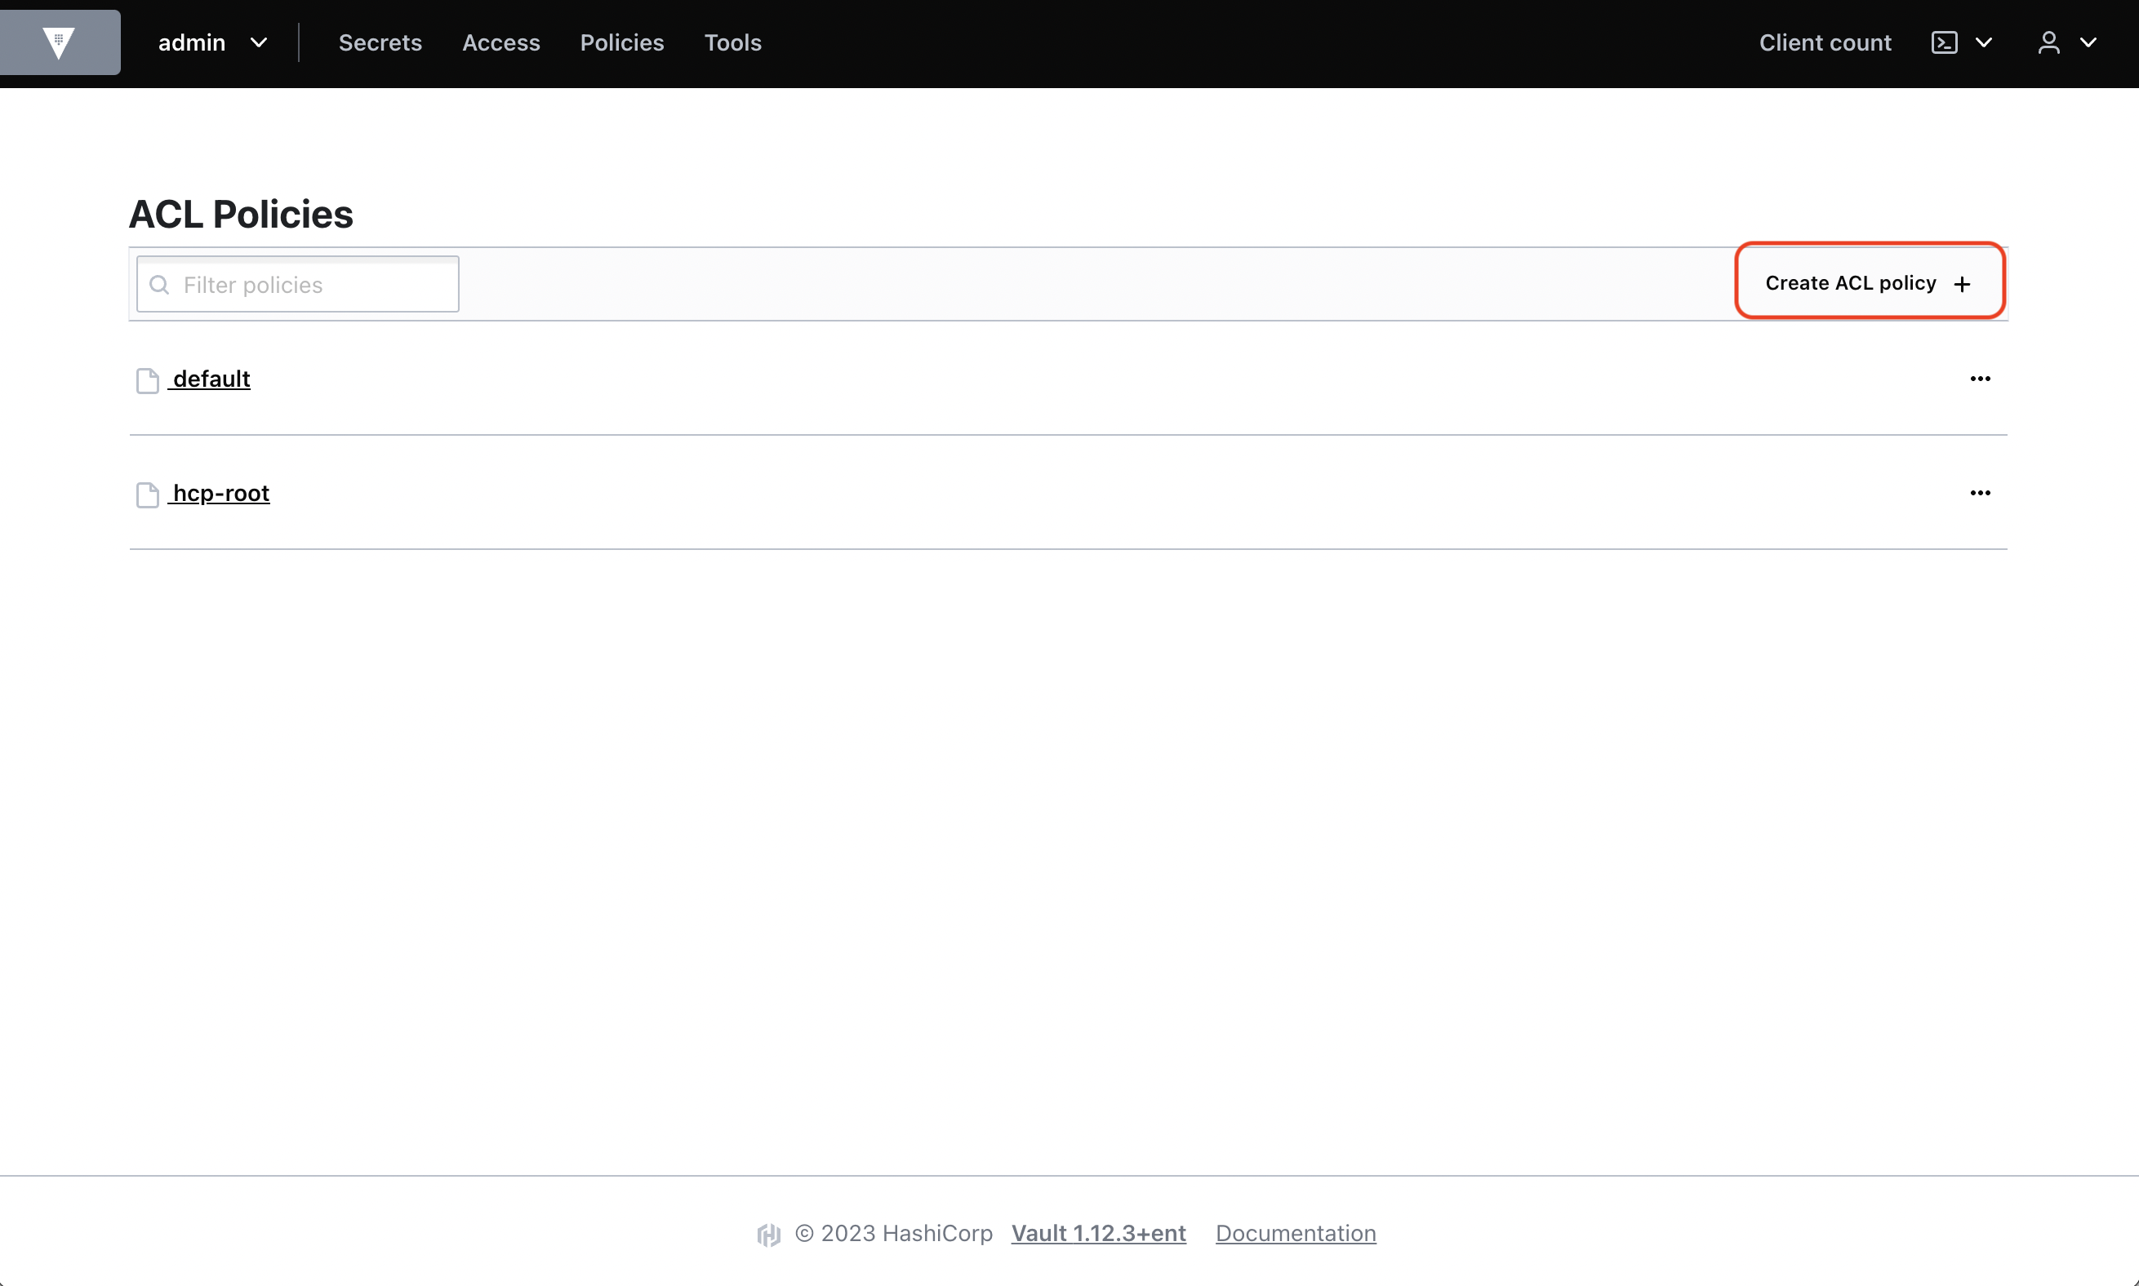The height and width of the screenshot is (1286, 2139).
Task: Open the Secrets menu
Action: coord(380,42)
